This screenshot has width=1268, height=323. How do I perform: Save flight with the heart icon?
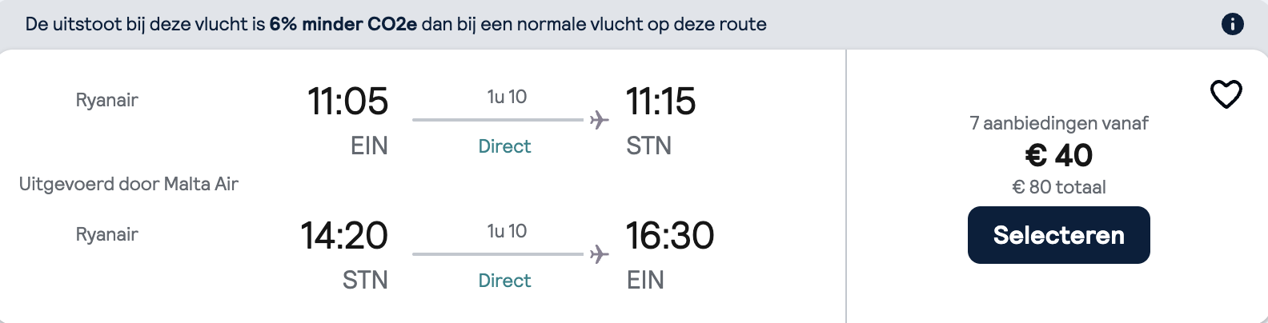pyautogui.click(x=1226, y=94)
